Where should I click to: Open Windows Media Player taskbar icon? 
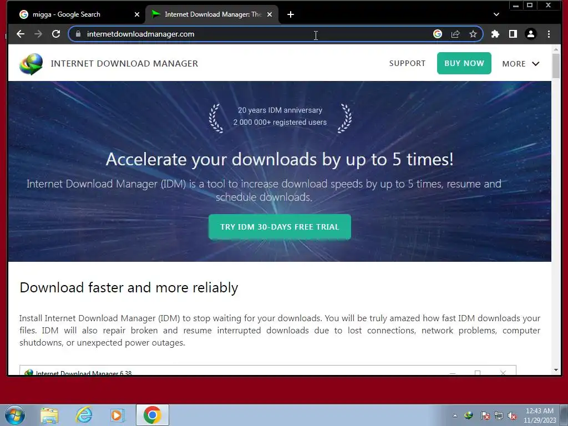[117, 415]
